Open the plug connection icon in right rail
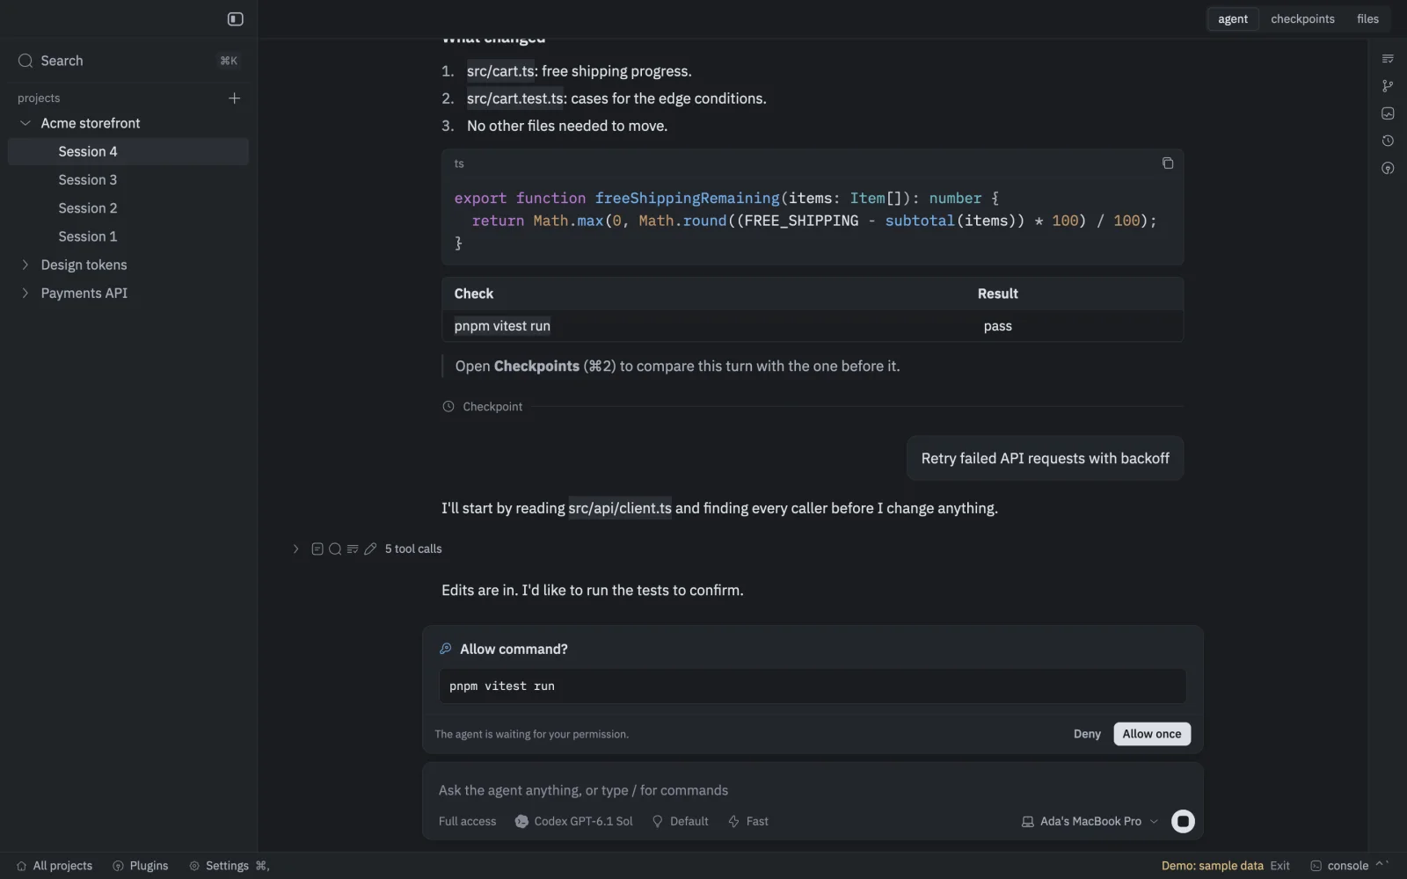 (x=1388, y=168)
